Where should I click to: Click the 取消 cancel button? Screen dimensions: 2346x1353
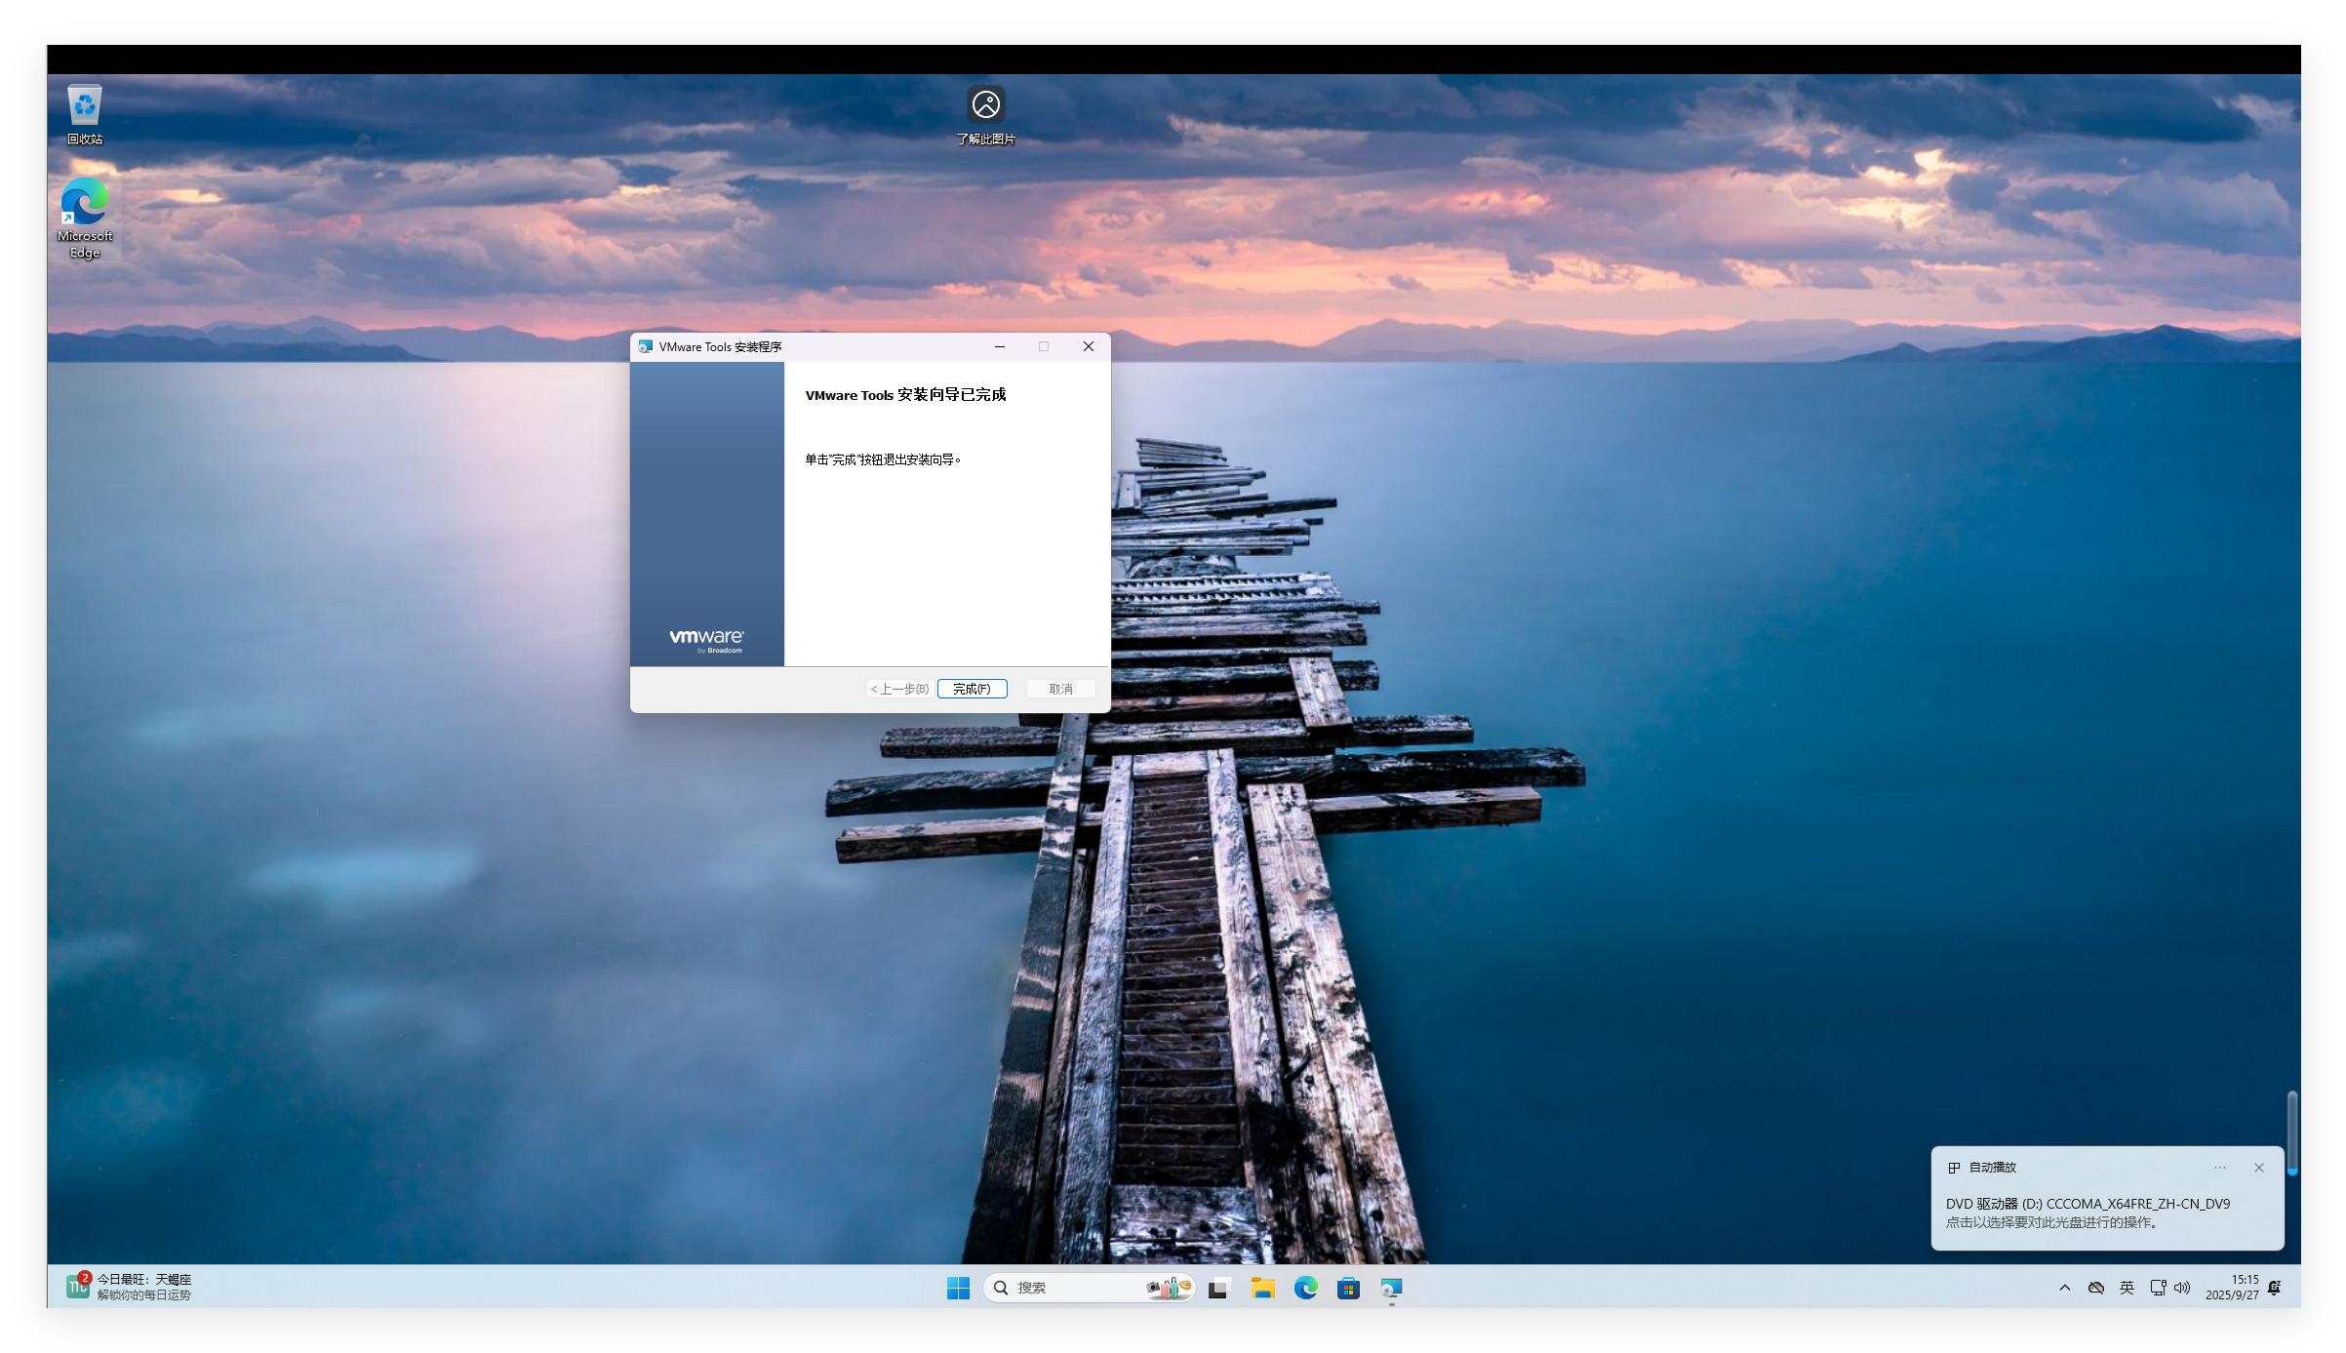point(1059,689)
